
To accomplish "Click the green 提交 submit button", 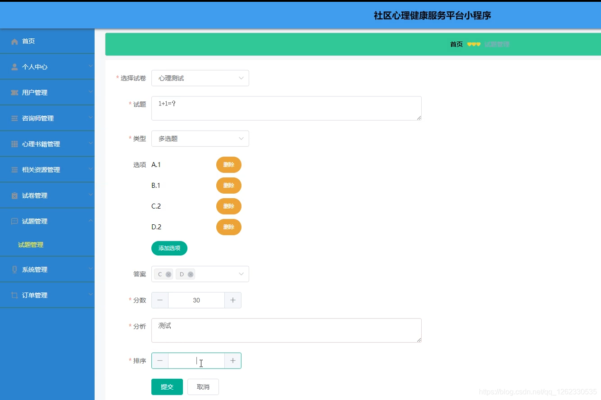I will pyautogui.click(x=167, y=386).
